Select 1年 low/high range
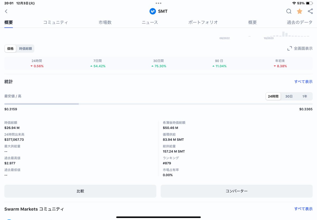 (x=305, y=96)
